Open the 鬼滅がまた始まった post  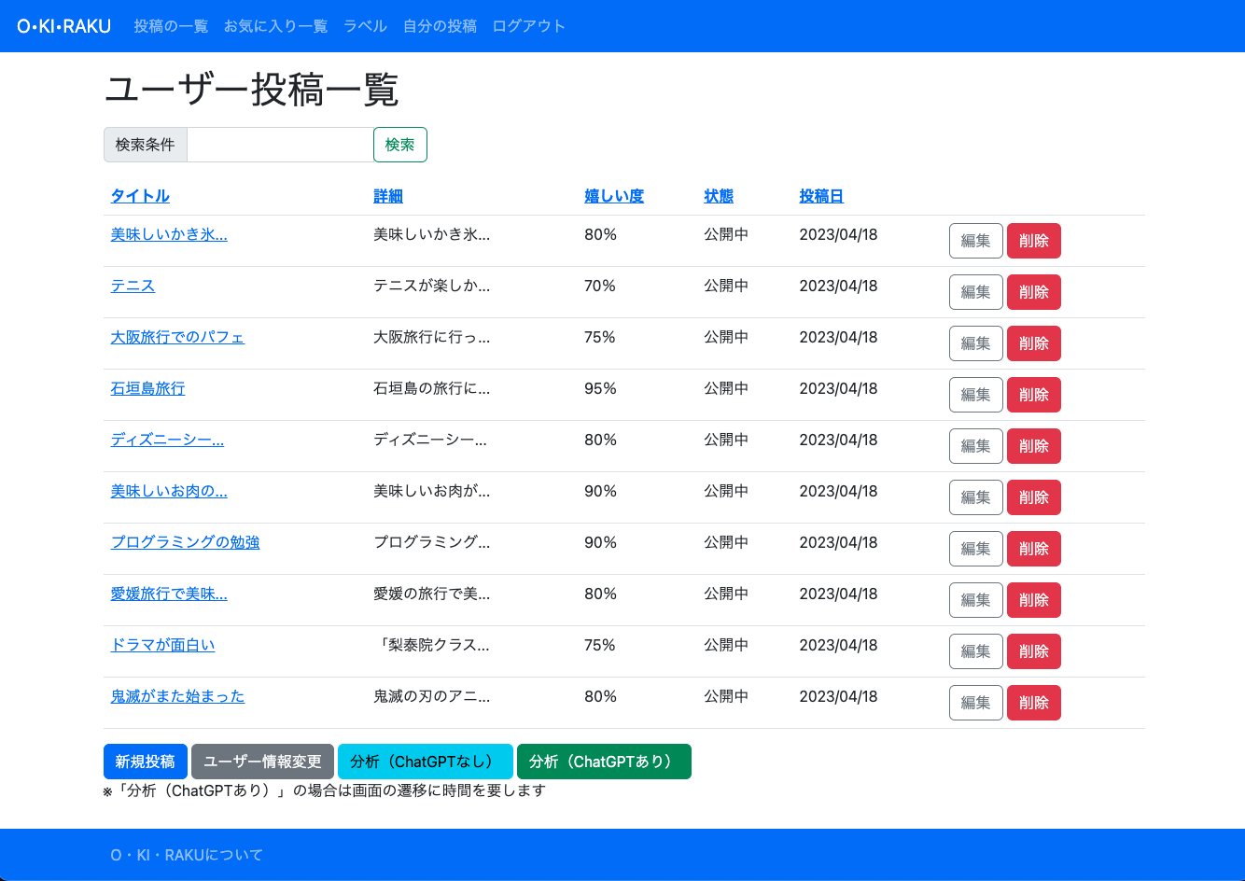point(177,696)
